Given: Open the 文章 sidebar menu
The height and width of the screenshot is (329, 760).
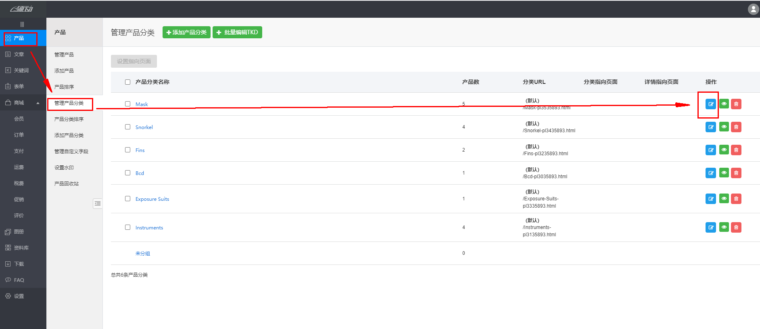Looking at the screenshot, I should (x=19, y=54).
